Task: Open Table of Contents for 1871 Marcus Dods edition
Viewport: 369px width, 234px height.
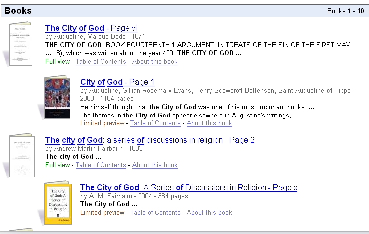Action: coord(101,62)
